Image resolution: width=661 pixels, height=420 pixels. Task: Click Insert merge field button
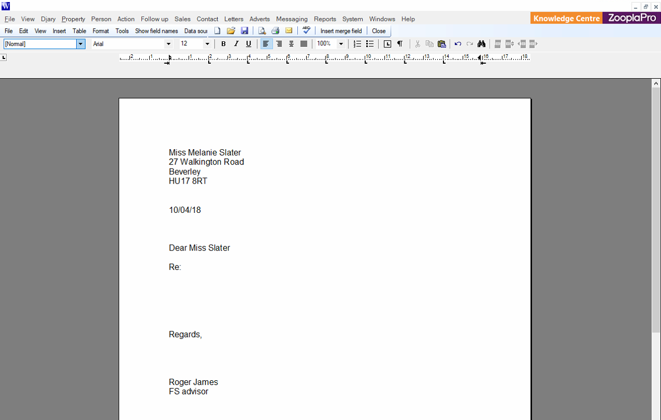tap(341, 31)
